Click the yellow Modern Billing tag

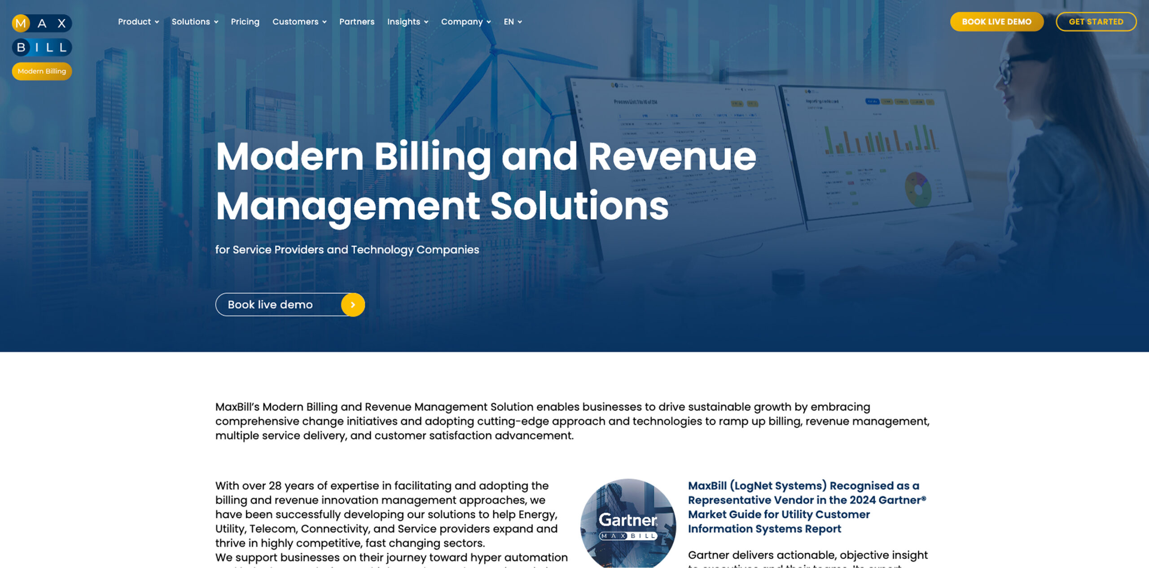click(x=42, y=71)
